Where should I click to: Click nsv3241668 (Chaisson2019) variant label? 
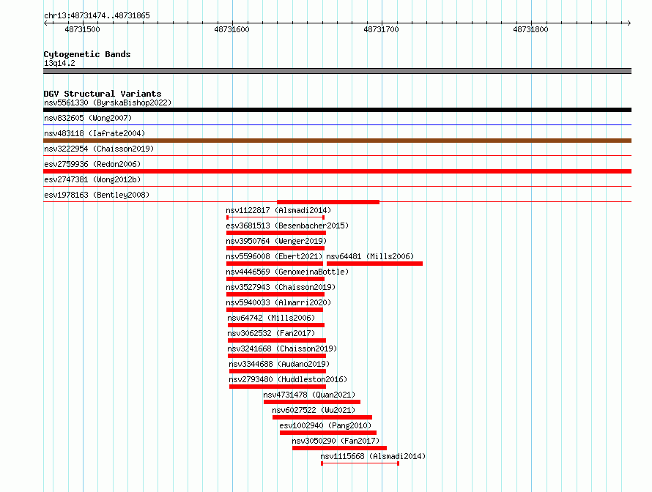[x=282, y=348]
